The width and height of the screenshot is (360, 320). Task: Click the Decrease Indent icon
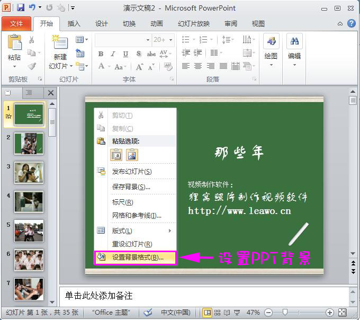pyautogui.click(x=186, y=53)
